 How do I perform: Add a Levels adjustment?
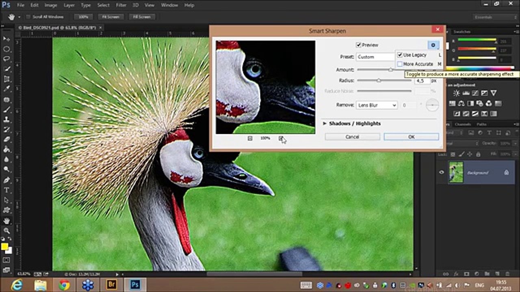coord(466,93)
